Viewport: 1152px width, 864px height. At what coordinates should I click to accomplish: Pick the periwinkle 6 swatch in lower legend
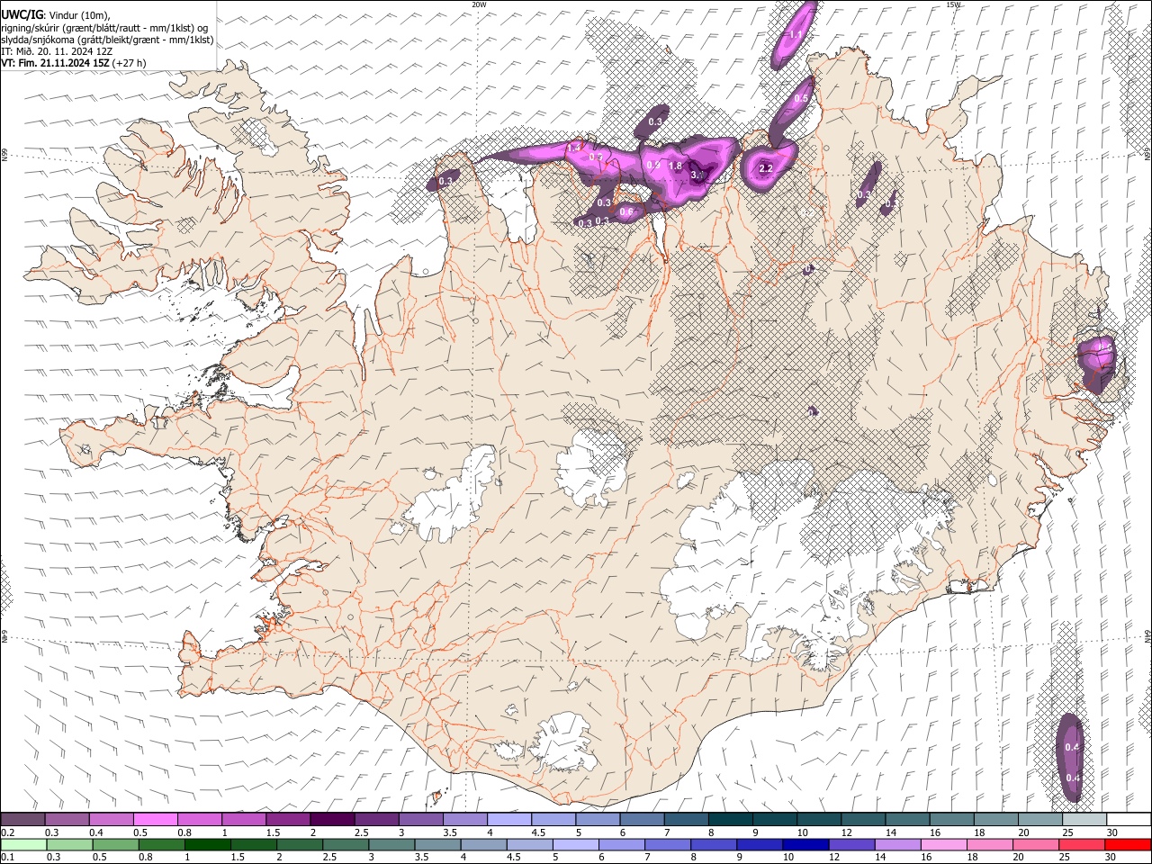(622, 844)
